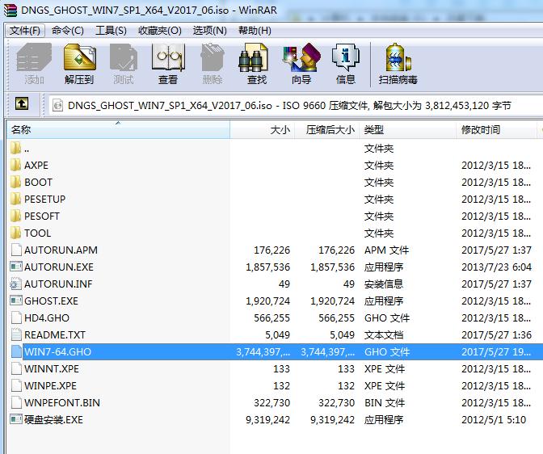Click the AUTORUN.EXE application icon
The width and height of the screenshot is (543, 454).
coord(16,267)
